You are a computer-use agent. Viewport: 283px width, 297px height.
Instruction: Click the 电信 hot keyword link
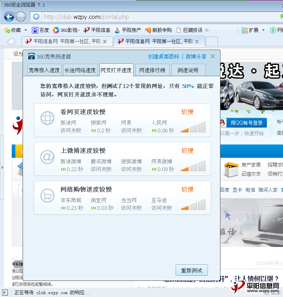coord(250,190)
